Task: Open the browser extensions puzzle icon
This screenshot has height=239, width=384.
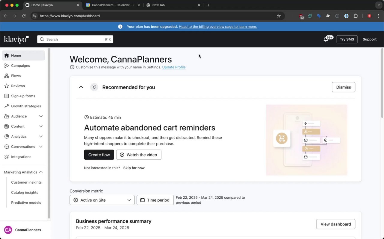Action: [x=356, y=16]
